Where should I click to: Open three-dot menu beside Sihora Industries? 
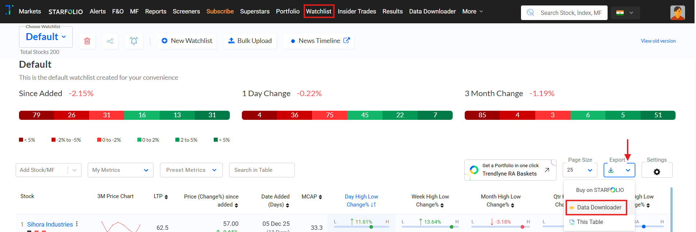pyautogui.click(x=77, y=224)
